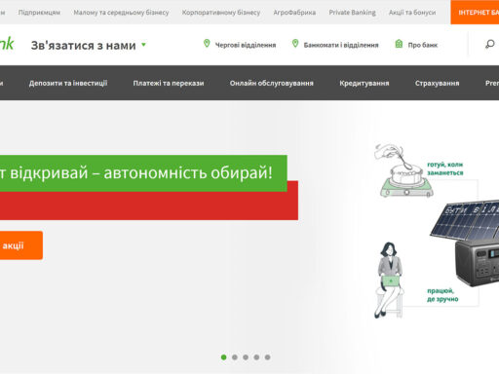Image resolution: width=499 pixels, height=374 pixels.
Task: Open Private Banking section
Action: pos(352,13)
